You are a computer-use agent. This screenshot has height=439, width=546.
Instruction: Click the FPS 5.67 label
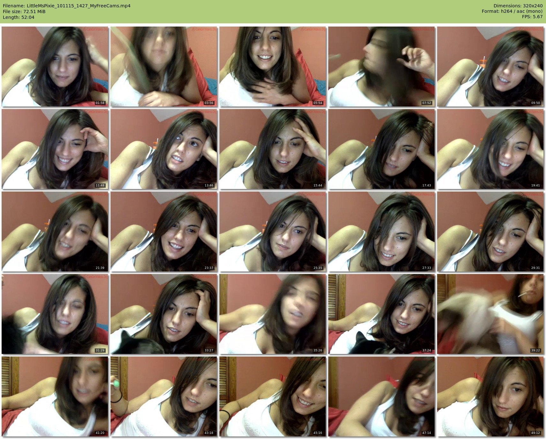pos(532,17)
